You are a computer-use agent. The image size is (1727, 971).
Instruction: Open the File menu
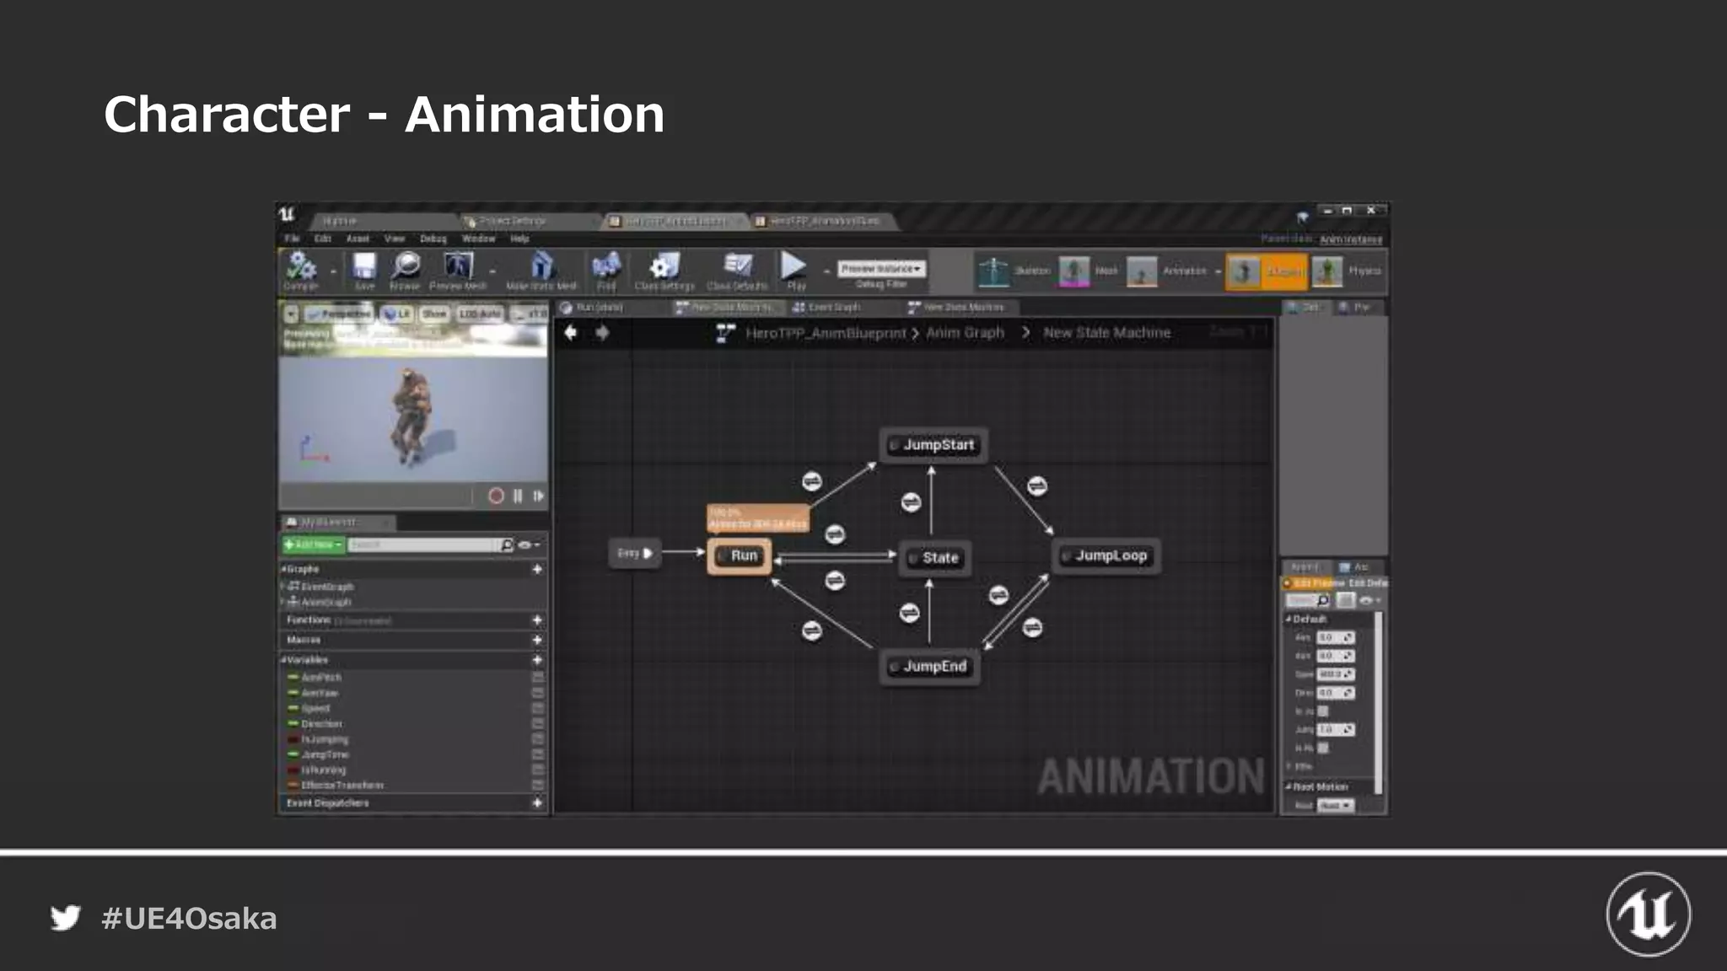[x=292, y=239]
